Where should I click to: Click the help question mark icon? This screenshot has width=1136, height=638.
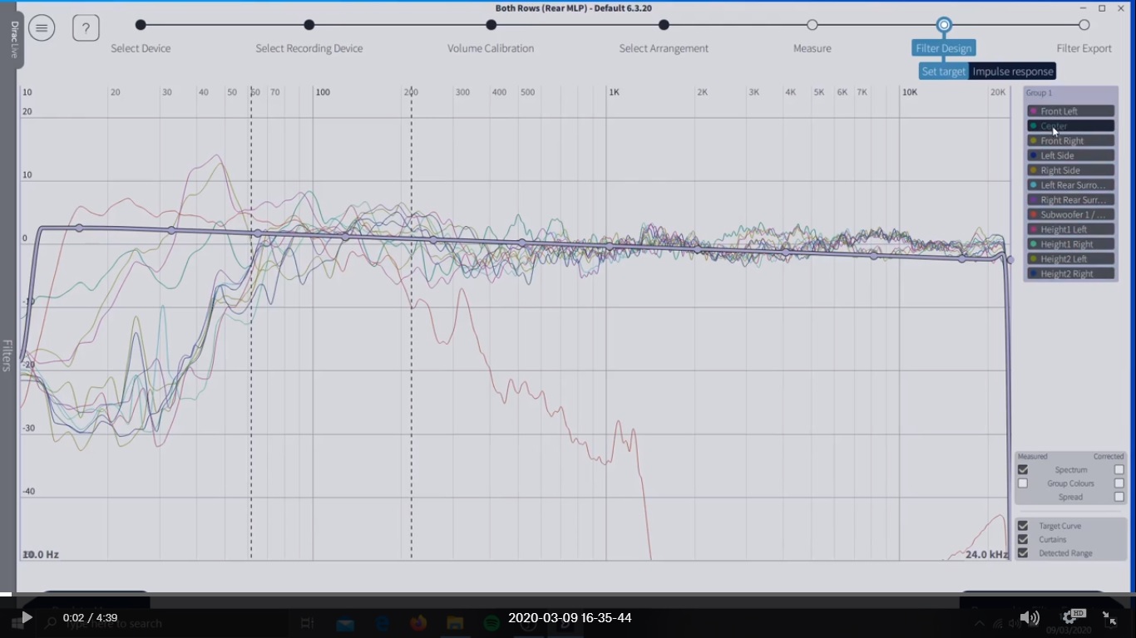pyautogui.click(x=86, y=28)
